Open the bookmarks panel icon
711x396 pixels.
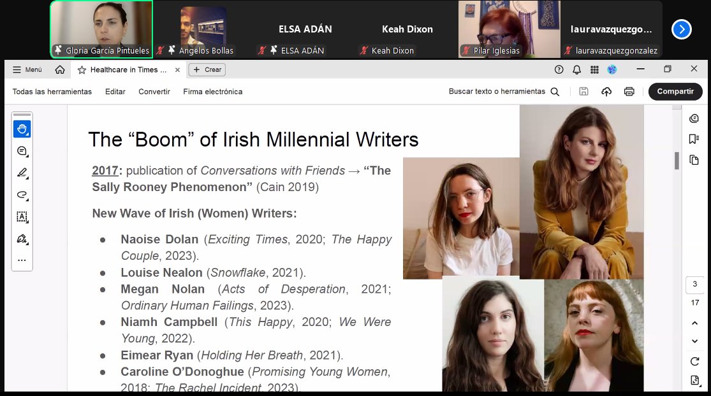[694, 139]
